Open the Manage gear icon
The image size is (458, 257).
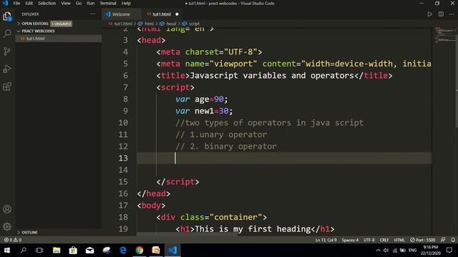(7, 226)
